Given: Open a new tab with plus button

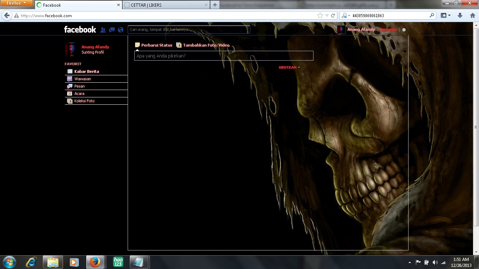Looking at the screenshot, I should pyautogui.click(x=215, y=5).
